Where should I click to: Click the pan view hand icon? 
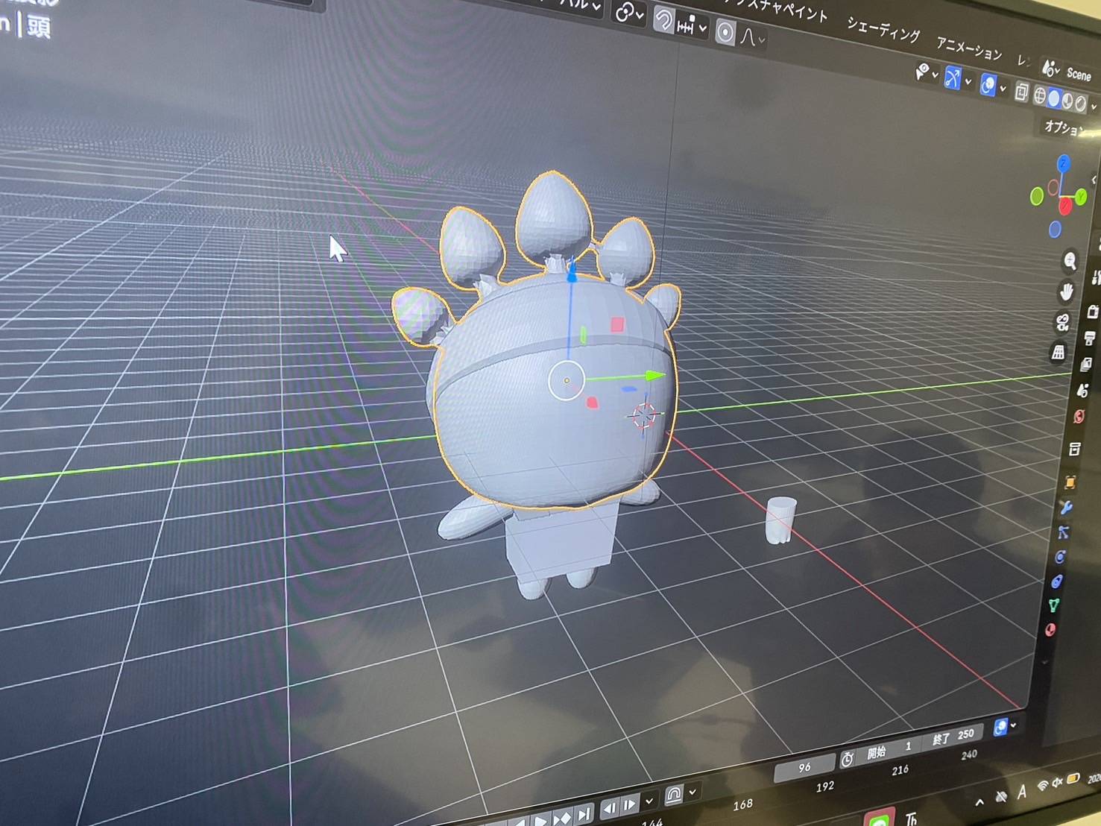click(1067, 292)
